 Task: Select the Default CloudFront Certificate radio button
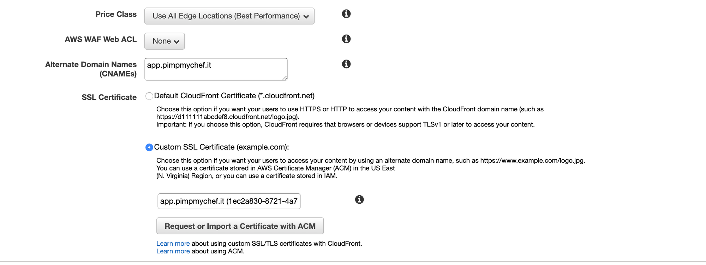(x=149, y=96)
